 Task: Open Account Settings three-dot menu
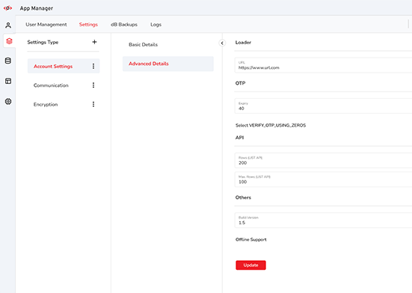(x=93, y=66)
